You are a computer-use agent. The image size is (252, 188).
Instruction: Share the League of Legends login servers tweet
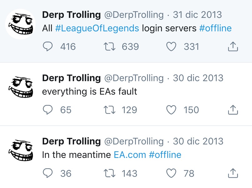[233, 47]
